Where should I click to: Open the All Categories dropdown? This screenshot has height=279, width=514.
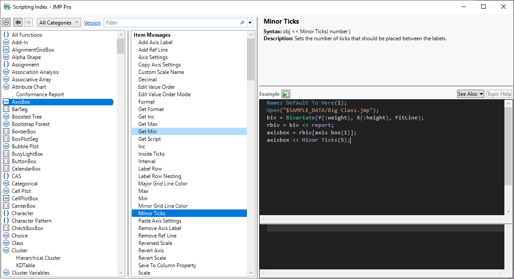[59, 22]
